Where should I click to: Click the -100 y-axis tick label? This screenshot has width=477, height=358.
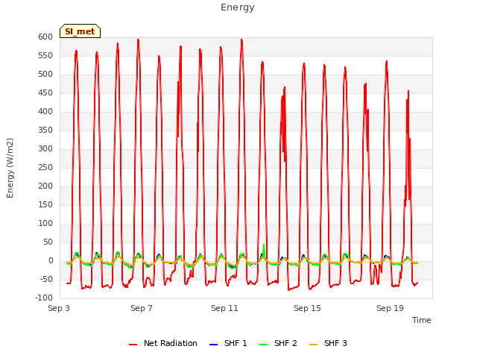coord(44,298)
